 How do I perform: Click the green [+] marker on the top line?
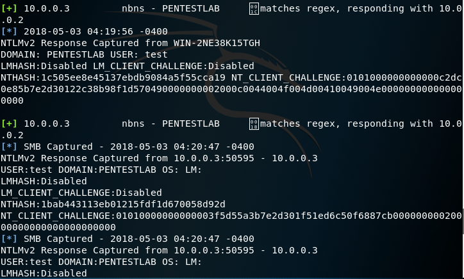tap(9, 9)
